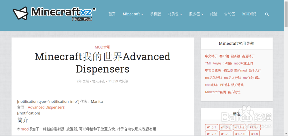Open the 手机版 menu item
This screenshot has height=136, width=288.
[156, 14]
